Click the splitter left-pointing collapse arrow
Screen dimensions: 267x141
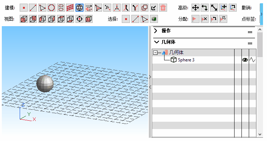(150, 87)
